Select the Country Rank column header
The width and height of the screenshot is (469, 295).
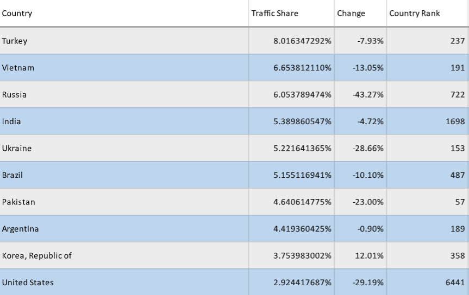414,14
